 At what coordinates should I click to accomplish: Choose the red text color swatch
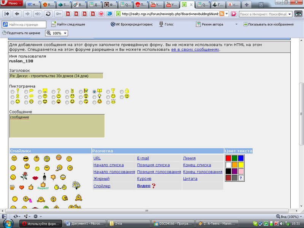pos(228,158)
